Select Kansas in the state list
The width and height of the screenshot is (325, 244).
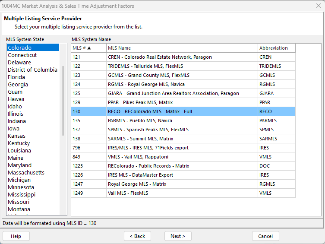(33, 136)
